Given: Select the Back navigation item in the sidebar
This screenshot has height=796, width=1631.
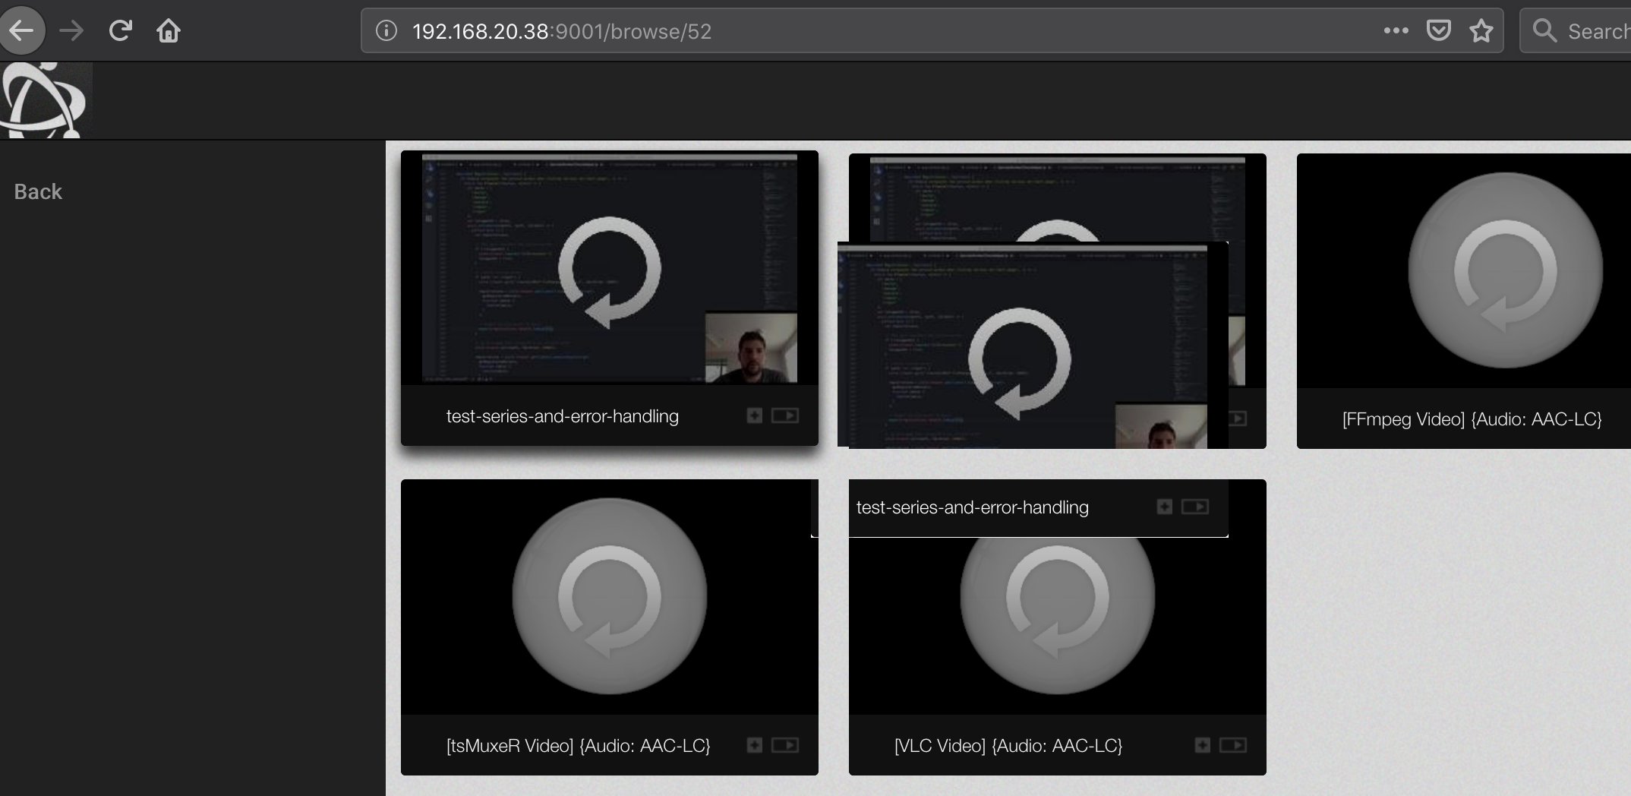Looking at the screenshot, I should point(37,191).
